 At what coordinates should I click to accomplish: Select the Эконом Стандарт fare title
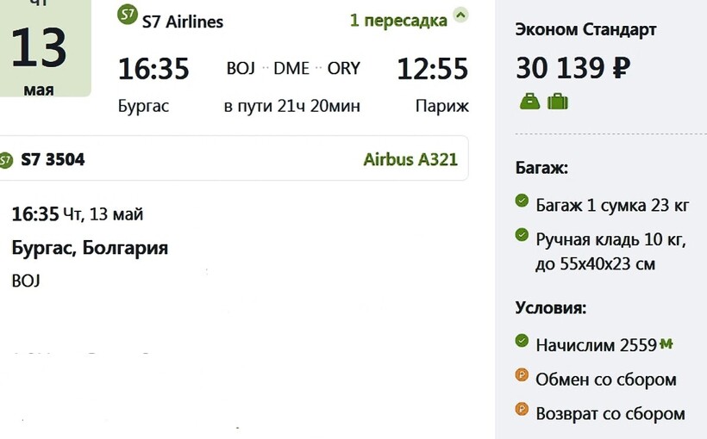pos(585,30)
